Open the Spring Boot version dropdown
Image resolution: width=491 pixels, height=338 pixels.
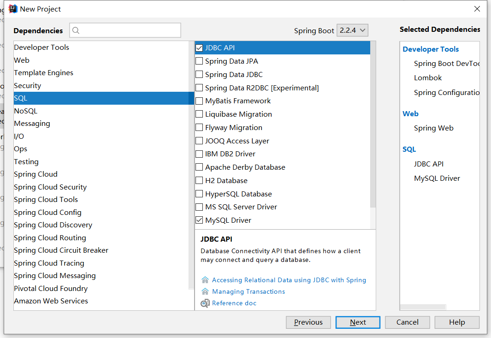click(x=352, y=30)
